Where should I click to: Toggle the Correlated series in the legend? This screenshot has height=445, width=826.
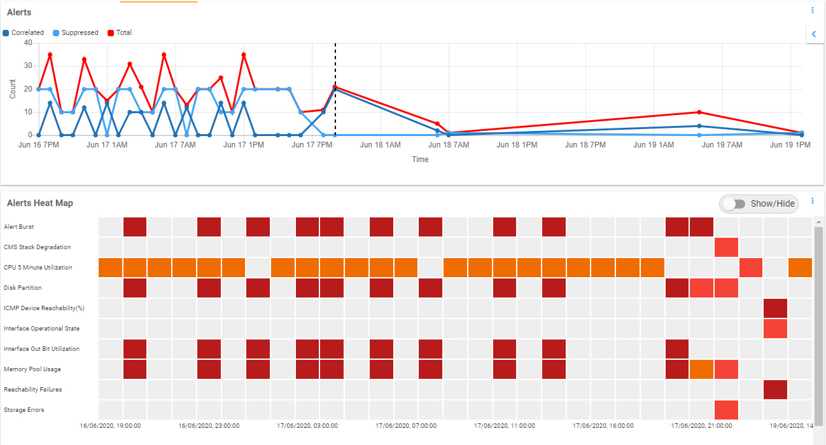[24, 32]
